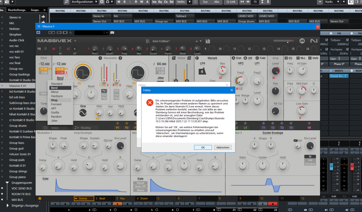Click the Gonna performer slot
362x212 pixels.
84,198
